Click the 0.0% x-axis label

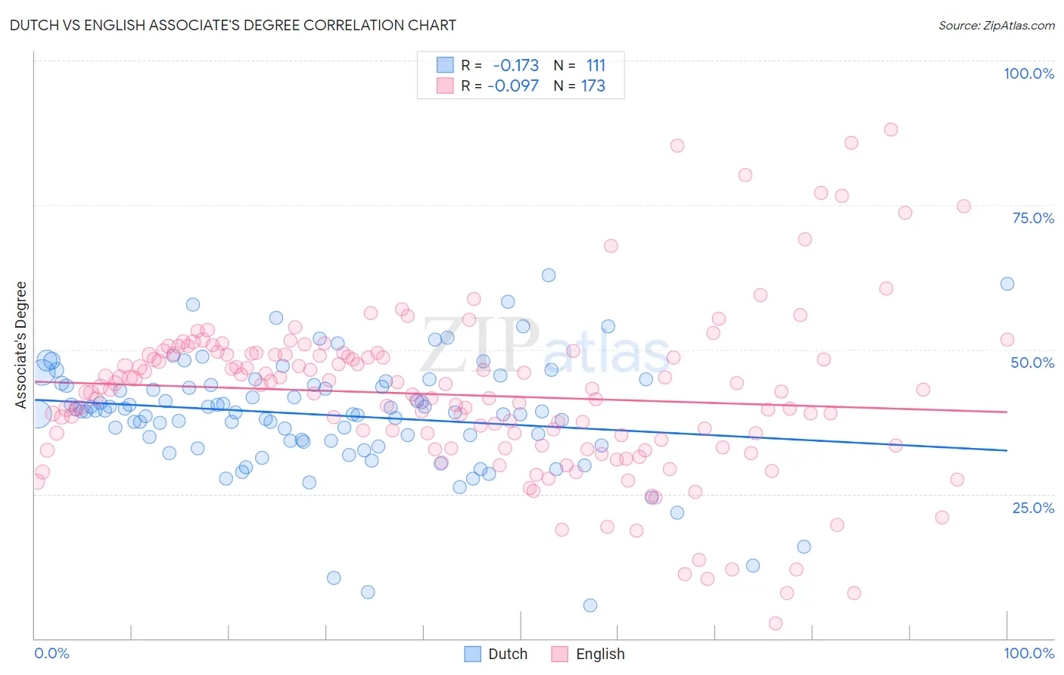tap(51, 653)
